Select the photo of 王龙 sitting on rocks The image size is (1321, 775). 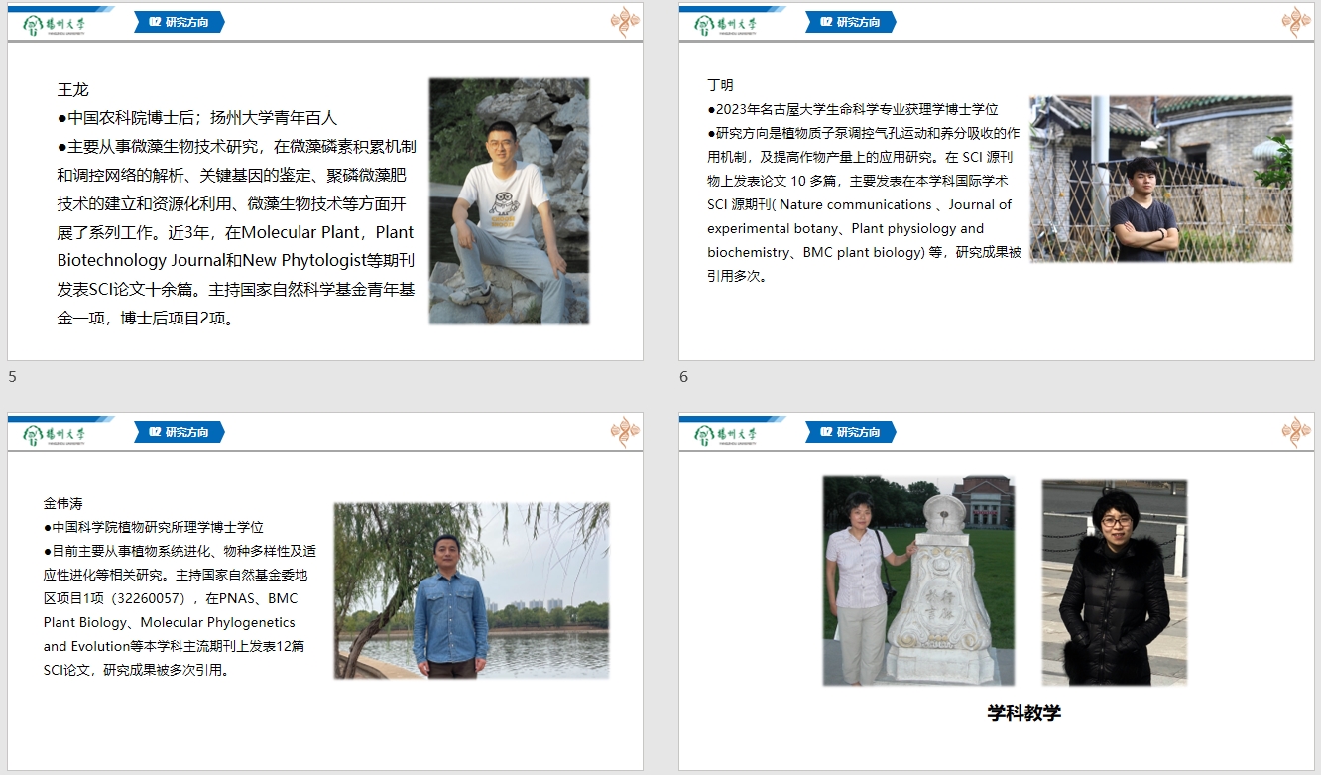509,201
